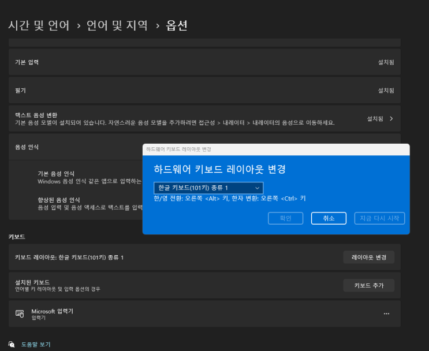Screen dimensions: 429x351
Task: Click the 취소 button in the dialog
Action: (x=329, y=218)
